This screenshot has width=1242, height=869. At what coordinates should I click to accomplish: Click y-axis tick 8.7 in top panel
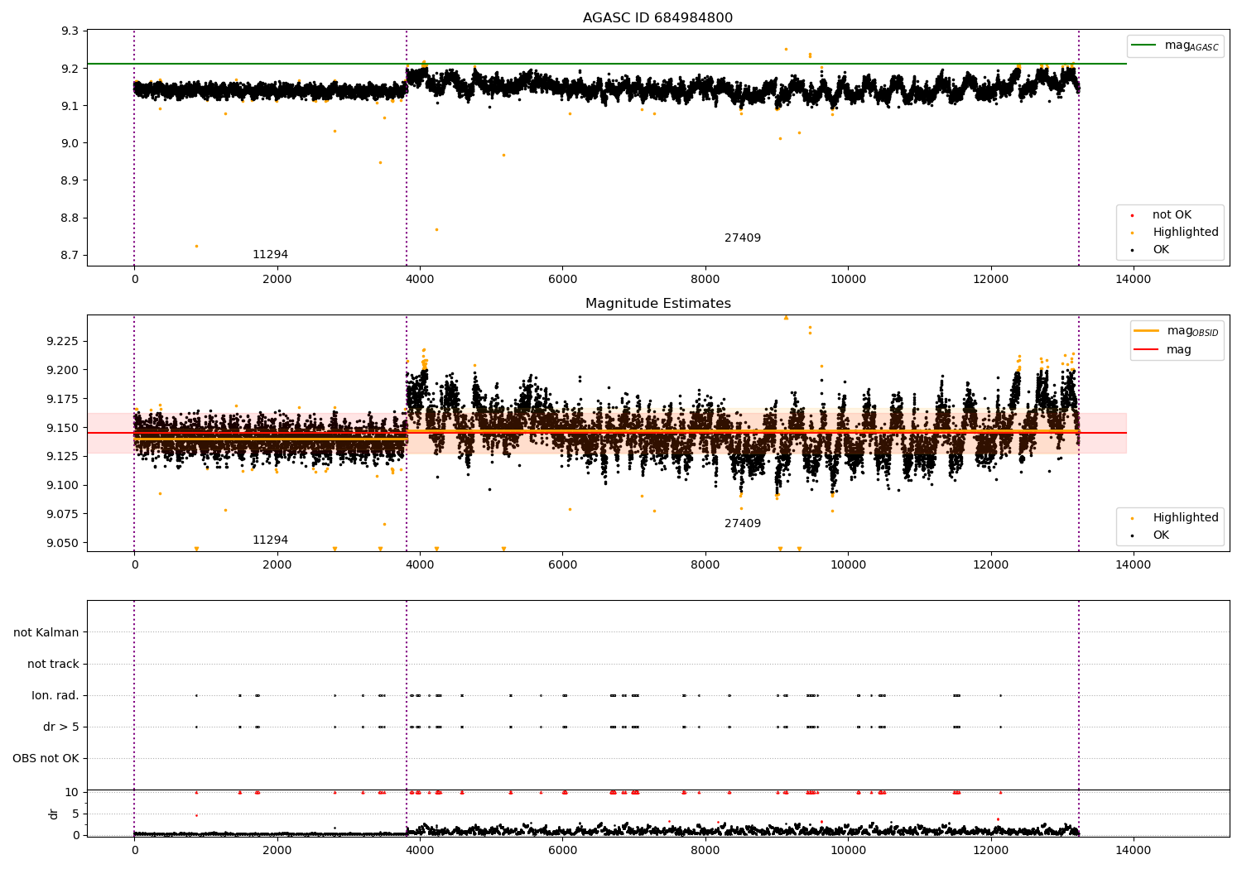click(70, 256)
